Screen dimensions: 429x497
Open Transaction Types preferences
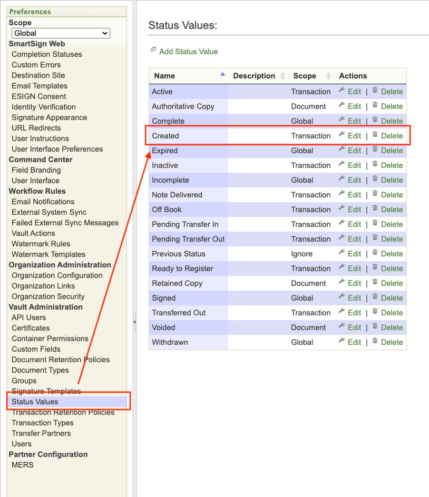tap(43, 423)
